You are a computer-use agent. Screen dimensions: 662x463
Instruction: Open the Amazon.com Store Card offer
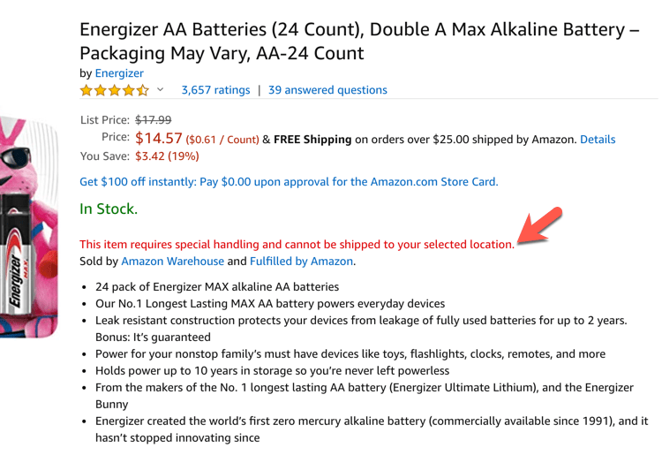289,182
